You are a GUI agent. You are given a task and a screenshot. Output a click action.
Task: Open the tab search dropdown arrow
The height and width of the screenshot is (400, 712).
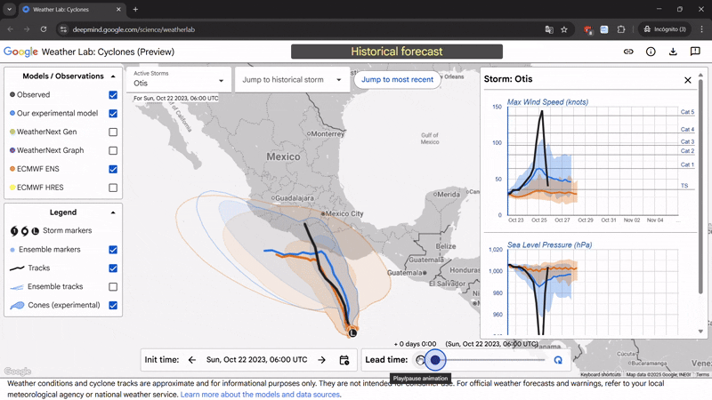9,9
